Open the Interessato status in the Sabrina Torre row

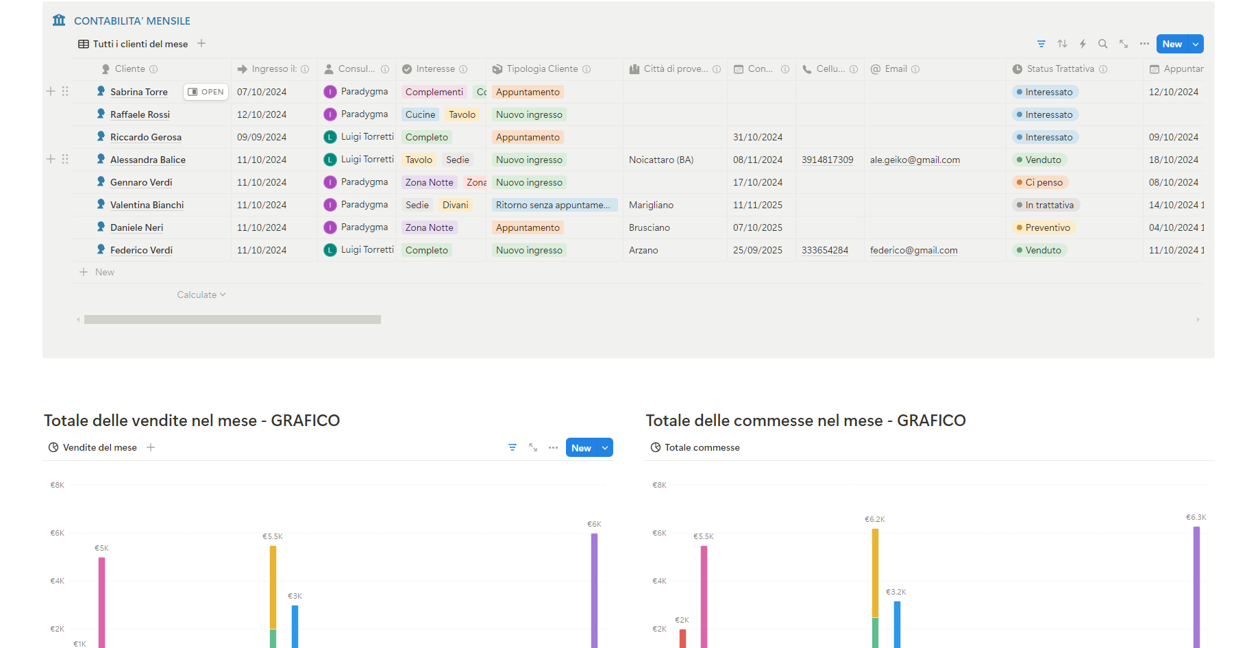pyautogui.click(x=1045, y=92)
